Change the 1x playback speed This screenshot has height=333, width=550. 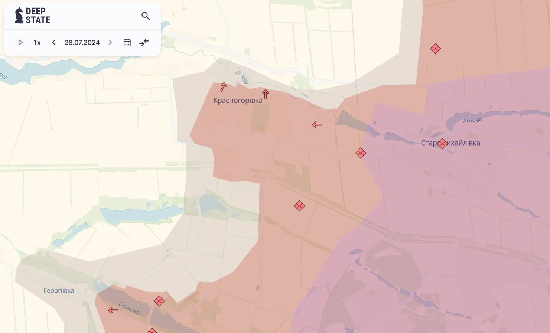coord(37,43)
